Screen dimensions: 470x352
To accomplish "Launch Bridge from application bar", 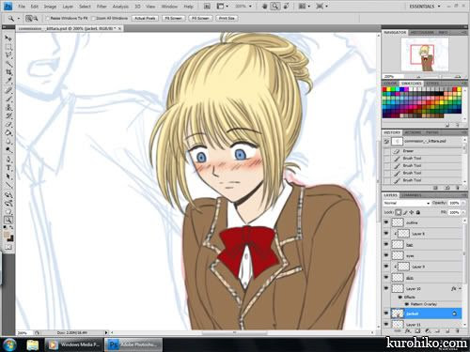I will 207,7.
